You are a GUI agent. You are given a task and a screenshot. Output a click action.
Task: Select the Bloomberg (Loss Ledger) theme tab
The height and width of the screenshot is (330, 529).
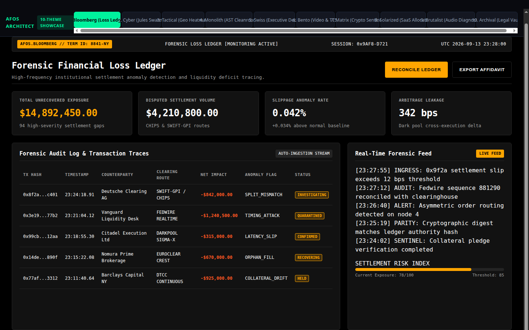[97, 20]
